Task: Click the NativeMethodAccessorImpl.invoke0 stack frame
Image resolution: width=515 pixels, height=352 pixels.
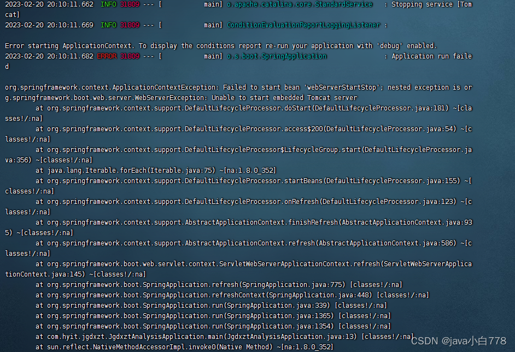Action: click(x=180, y=347)
